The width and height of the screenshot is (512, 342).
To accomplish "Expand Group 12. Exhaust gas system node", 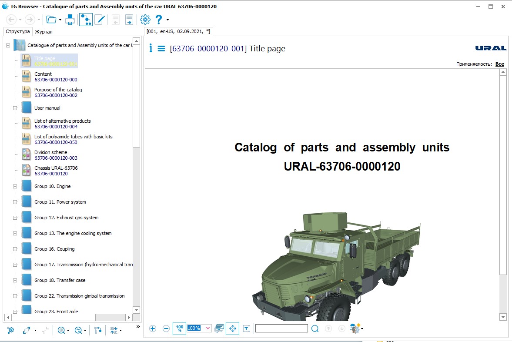I will point(15,218).
